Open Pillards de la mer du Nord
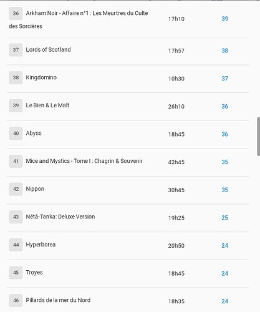Image resolution: width=260 pixels, height=312 pixels. (58, 300)
